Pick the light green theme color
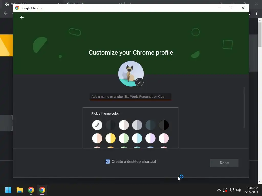 point(124,138)
